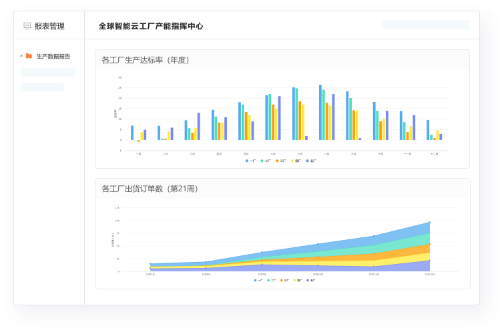This screenshot has height=332, width=504.
Task: Click the 报表管理 monitor icon
Action: click(27, 26)
